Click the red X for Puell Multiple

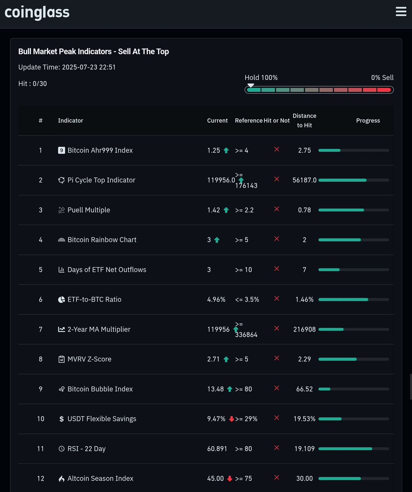click(277, 209)
